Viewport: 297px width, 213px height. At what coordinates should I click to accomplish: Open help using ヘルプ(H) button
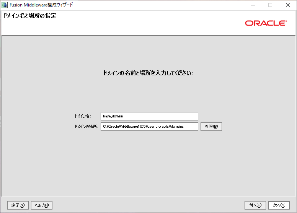point(42,205)
